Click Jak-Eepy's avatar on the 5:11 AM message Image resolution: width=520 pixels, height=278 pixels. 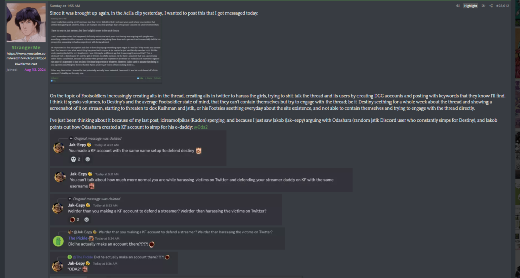click(60, 177)
